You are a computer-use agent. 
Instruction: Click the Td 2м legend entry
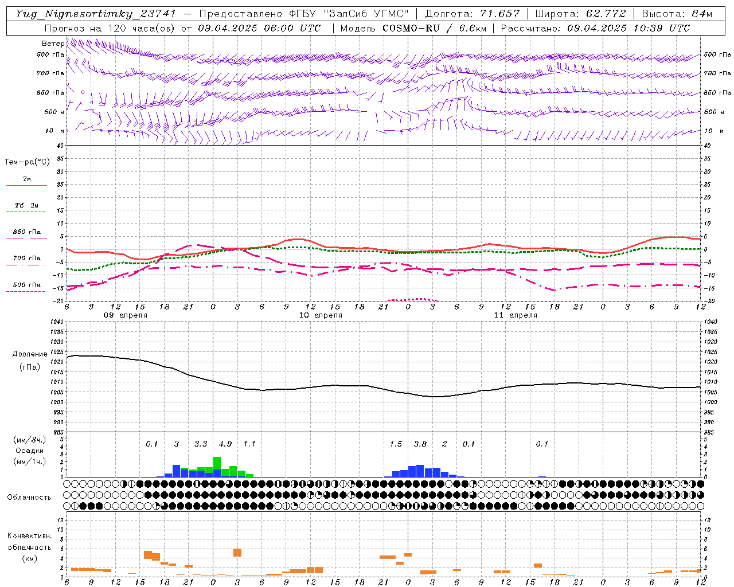(x=26, y=205)
